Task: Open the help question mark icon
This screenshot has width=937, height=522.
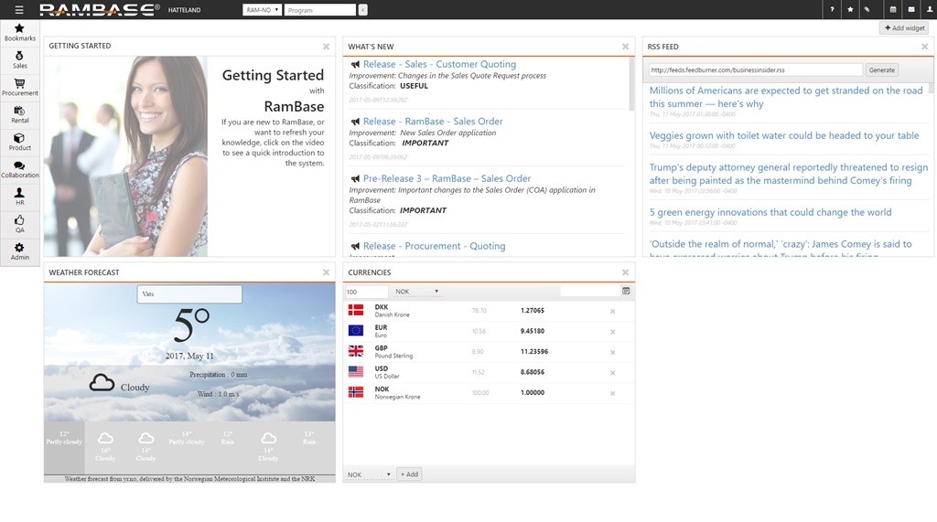Action: point(832,9)
